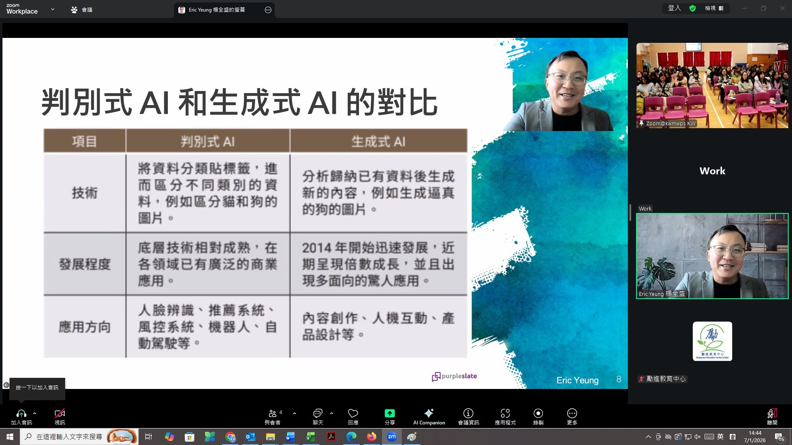The height and width of the screenshot is (445, 792).
Task: Open the View layout menu
Action: click(714, 8)
